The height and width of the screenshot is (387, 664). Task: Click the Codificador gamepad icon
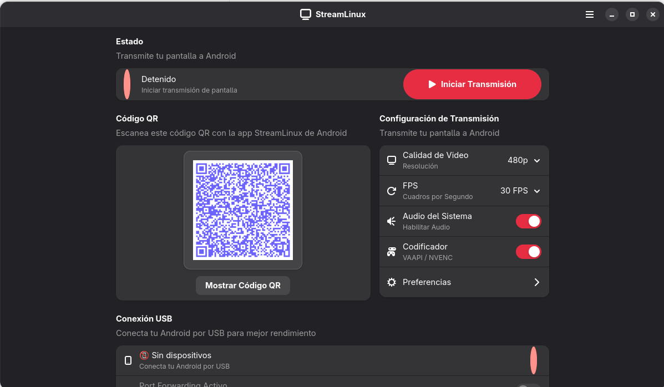pos(392,252)
